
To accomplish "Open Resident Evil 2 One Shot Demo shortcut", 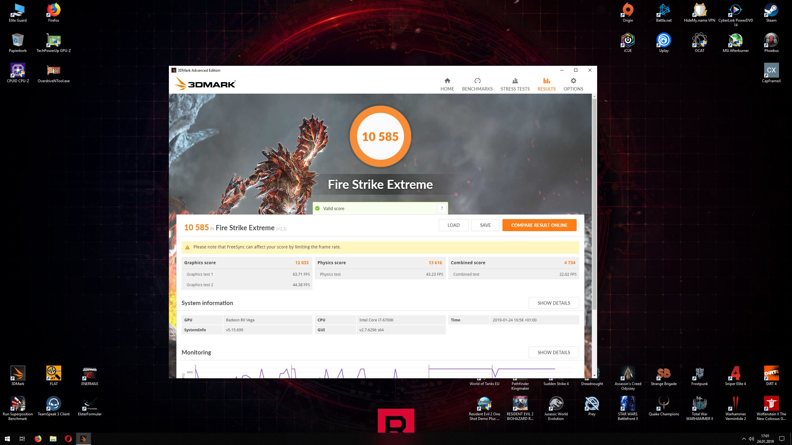I will pos(484,409).
